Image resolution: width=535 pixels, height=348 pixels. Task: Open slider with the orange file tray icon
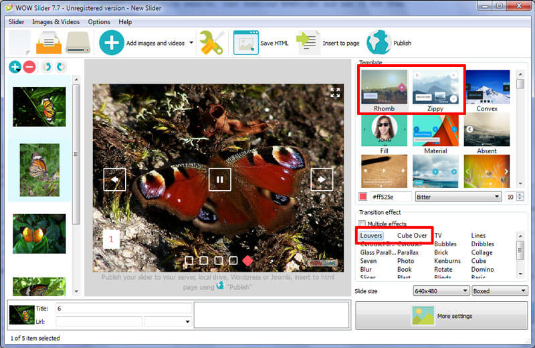(x=49, y=43)
